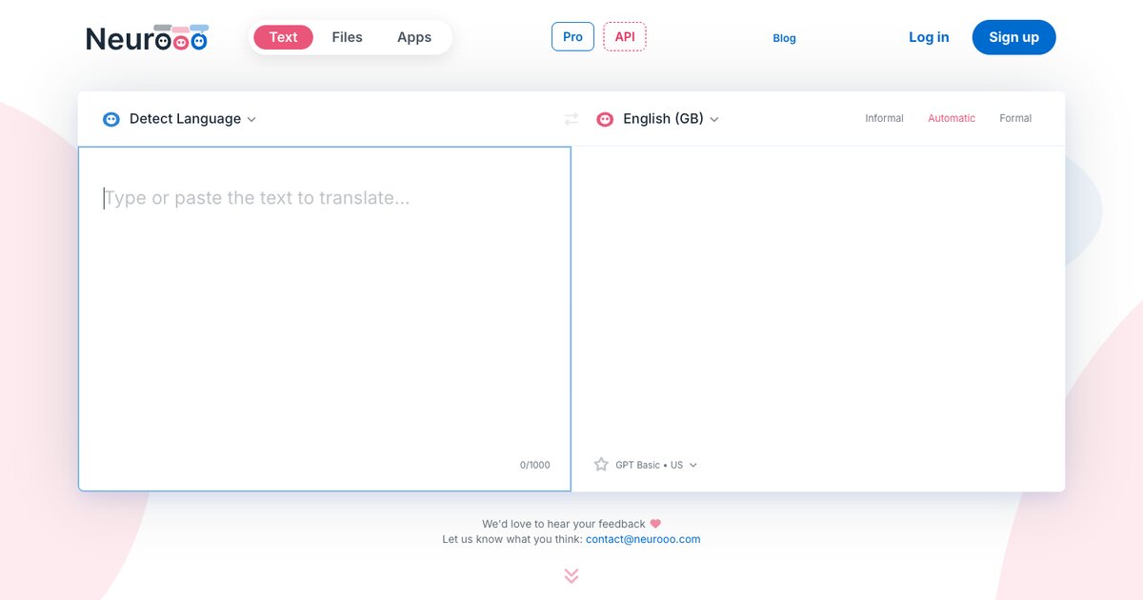The height and width of the screenshot is (600, 1143).
Task: Click the pink heart feedback icon
Action: click(x=655, y=524)
